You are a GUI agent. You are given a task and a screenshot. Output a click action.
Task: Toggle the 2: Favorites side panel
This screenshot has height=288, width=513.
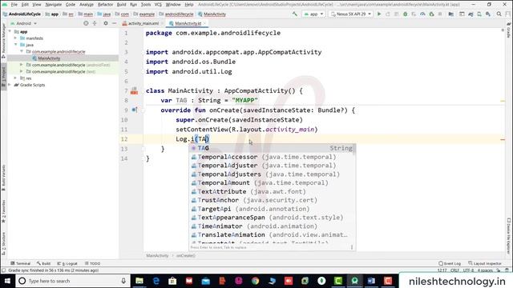3,211
